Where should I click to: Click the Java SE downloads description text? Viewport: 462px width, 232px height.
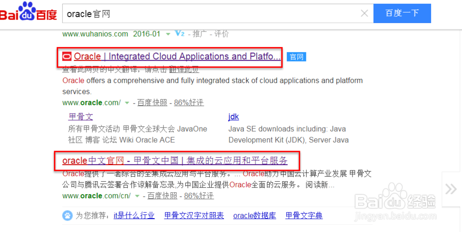click(288, 134)
